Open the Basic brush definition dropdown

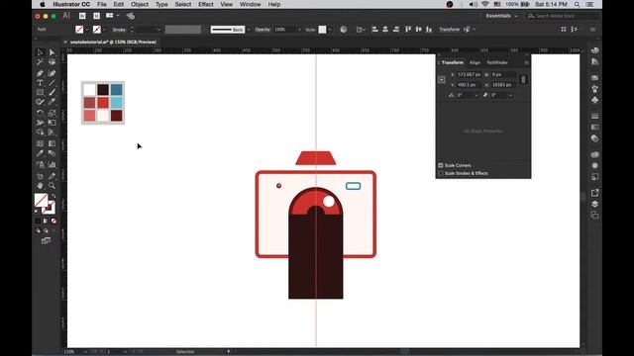pyautogui.click(x=248, y=30)
